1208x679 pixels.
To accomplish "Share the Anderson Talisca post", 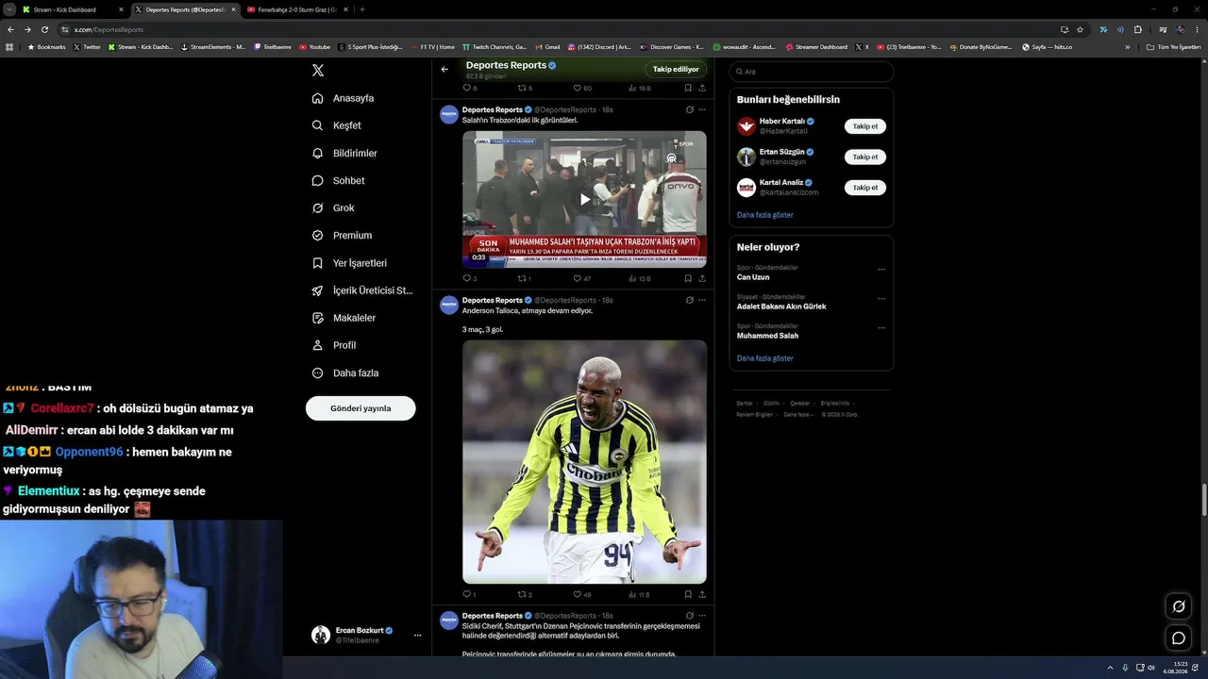I will coord(702,594).
